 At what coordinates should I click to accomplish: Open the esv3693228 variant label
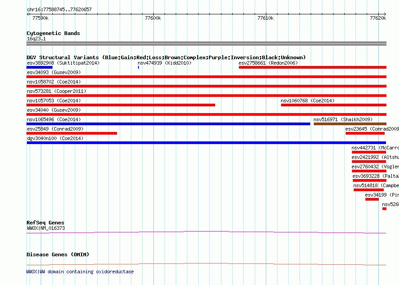(x=376, y=176)
